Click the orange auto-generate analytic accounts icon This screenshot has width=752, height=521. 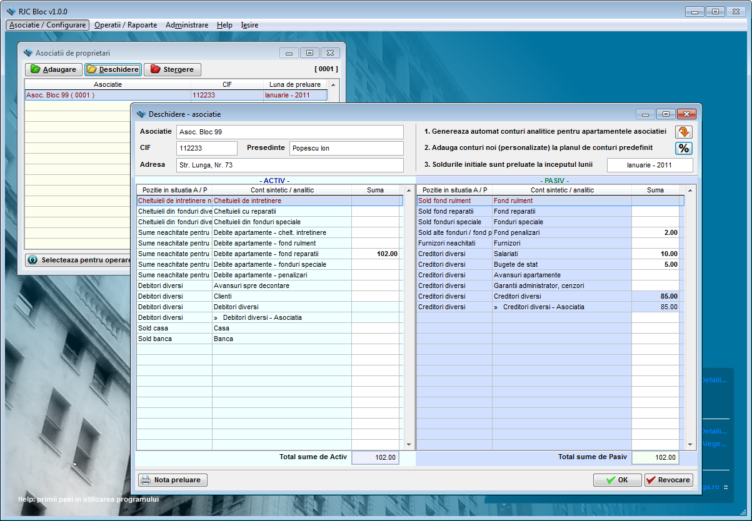684,132
